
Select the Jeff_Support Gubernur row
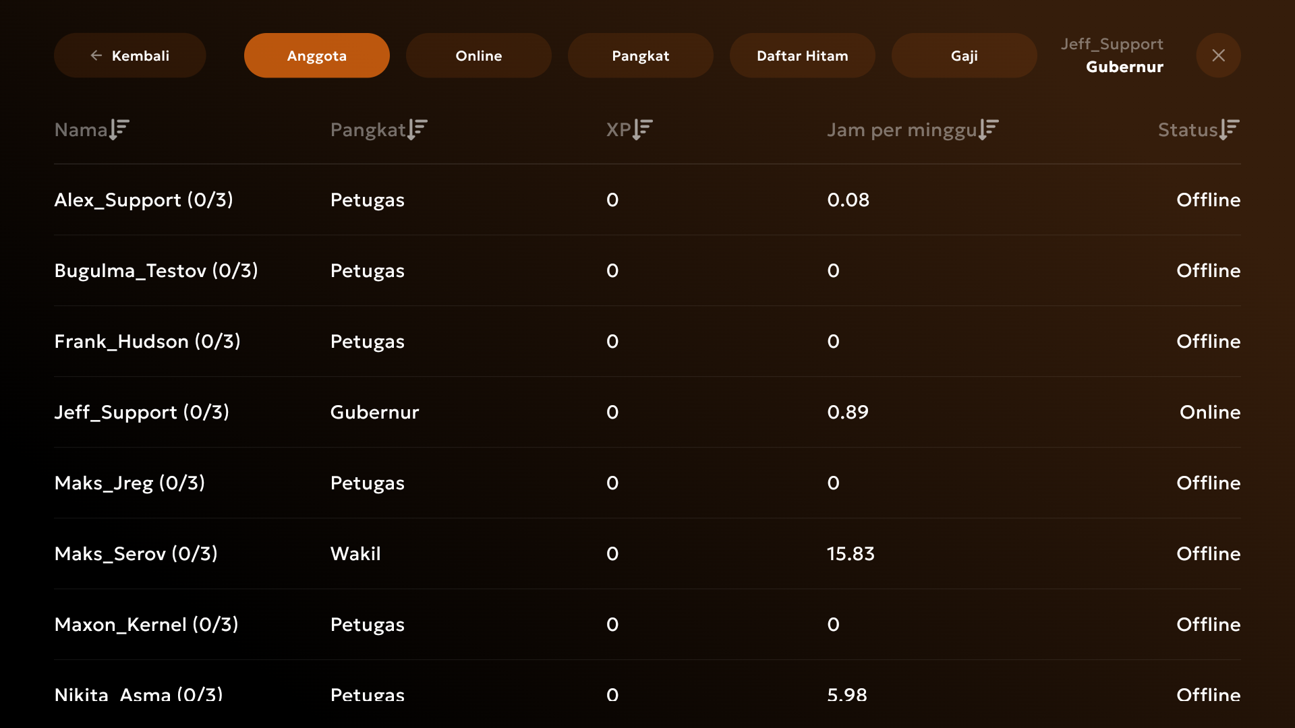pos(142,413)
